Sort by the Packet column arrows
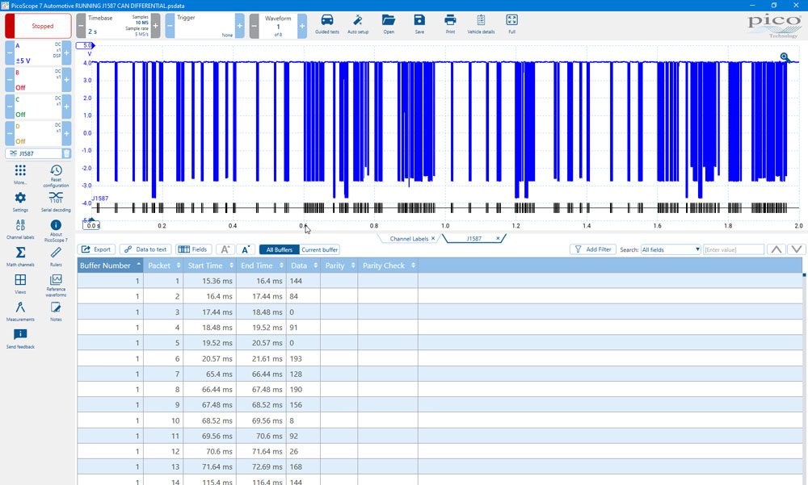This screenshot has height=485, width=808. (179, 265)
